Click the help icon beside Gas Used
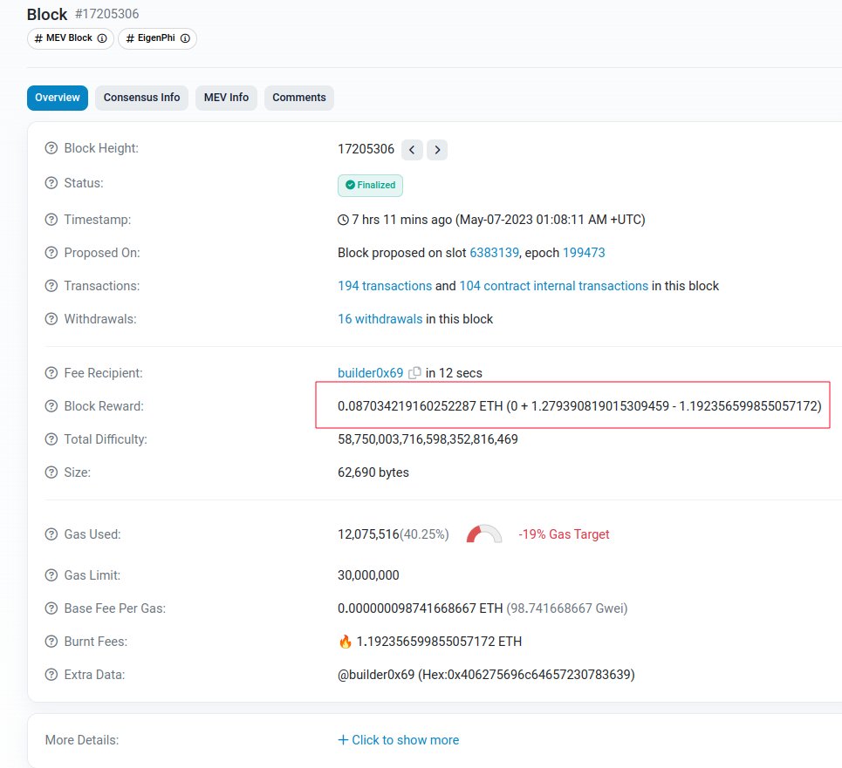 click(x=51, y=534)
